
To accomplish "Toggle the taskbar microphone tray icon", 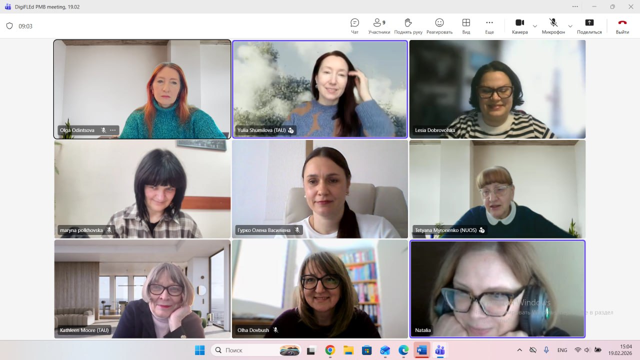I will pyautogui.click(x=546, y=350).
